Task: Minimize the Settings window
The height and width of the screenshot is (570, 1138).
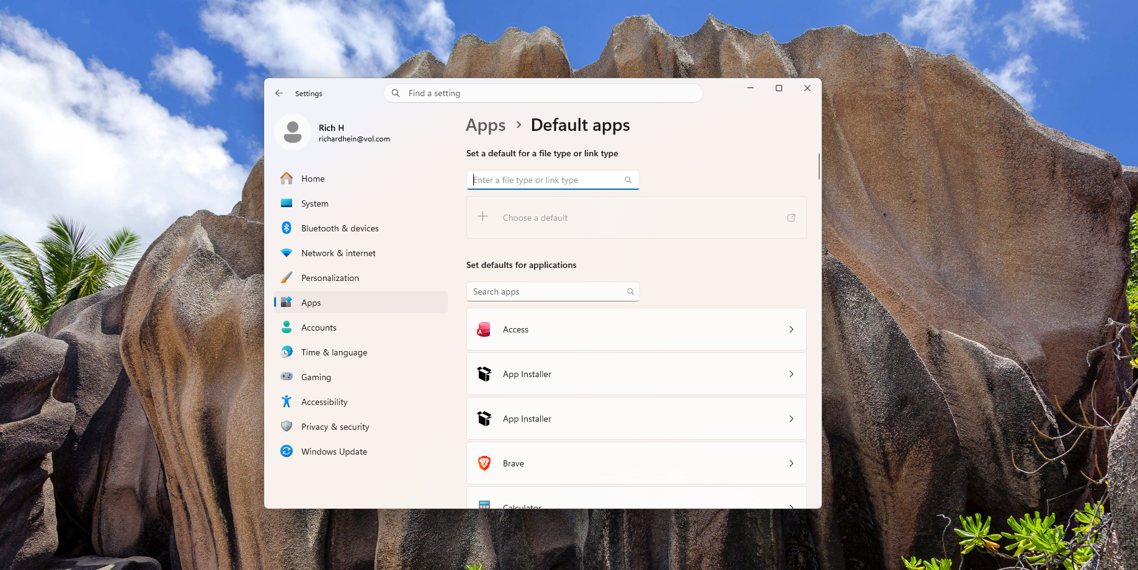Action: pos(750,88)
